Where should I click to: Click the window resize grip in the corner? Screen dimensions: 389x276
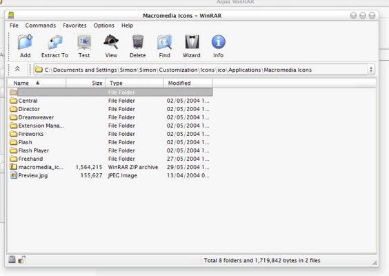point(375,263)
